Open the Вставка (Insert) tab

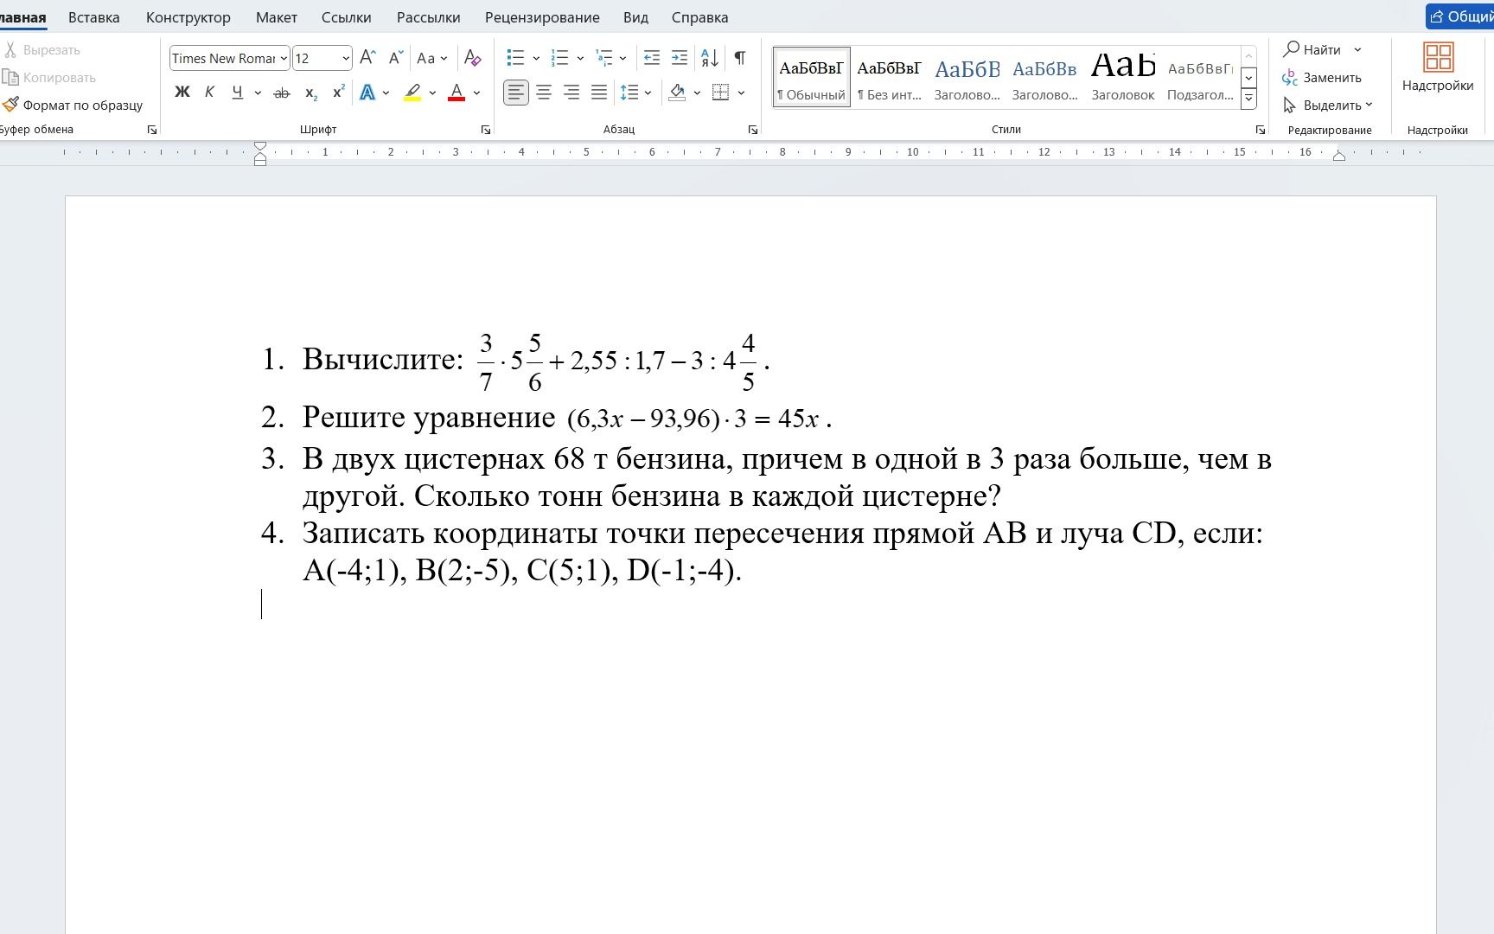94,17
